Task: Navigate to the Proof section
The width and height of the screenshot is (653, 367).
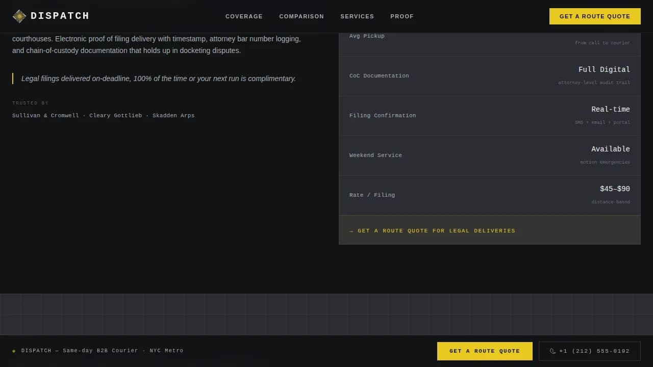Action: click(402, 16)
